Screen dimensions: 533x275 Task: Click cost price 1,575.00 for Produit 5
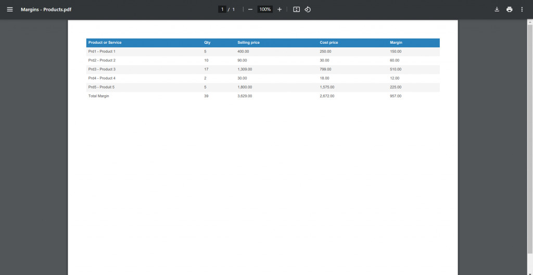point(327,87)
